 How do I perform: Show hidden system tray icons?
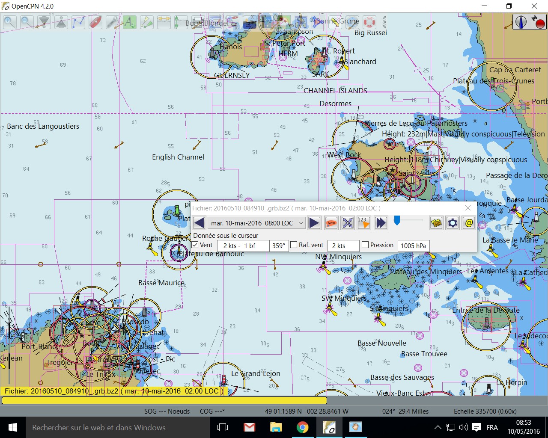coord(438,427)
